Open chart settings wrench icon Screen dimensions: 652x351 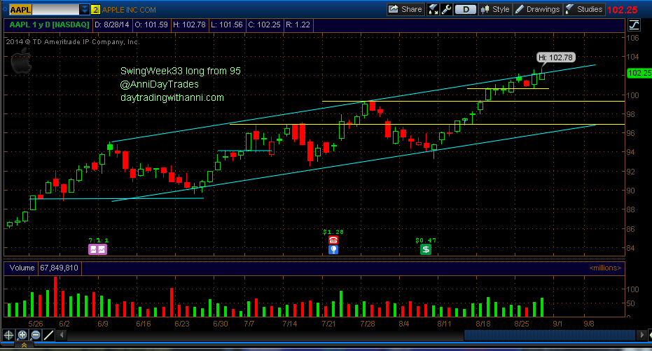[447, 9]
